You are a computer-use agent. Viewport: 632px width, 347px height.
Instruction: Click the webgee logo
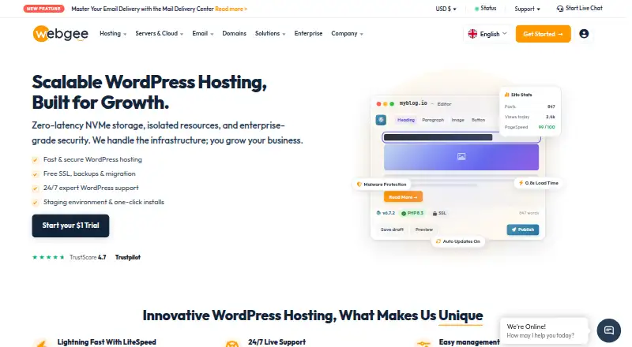[61, 34]
